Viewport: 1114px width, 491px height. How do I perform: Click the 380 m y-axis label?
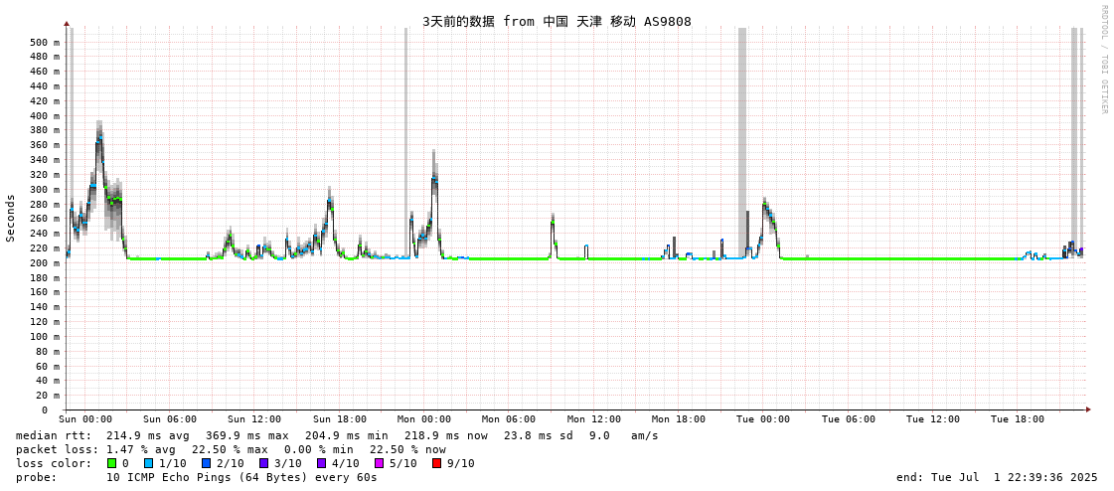click(x=44, y=130)
